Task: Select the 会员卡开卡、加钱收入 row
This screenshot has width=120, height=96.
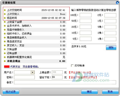Action: [x=35, y=26]
